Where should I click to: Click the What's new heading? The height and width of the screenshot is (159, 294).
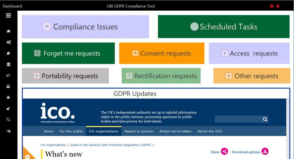[x=64, y=154]
